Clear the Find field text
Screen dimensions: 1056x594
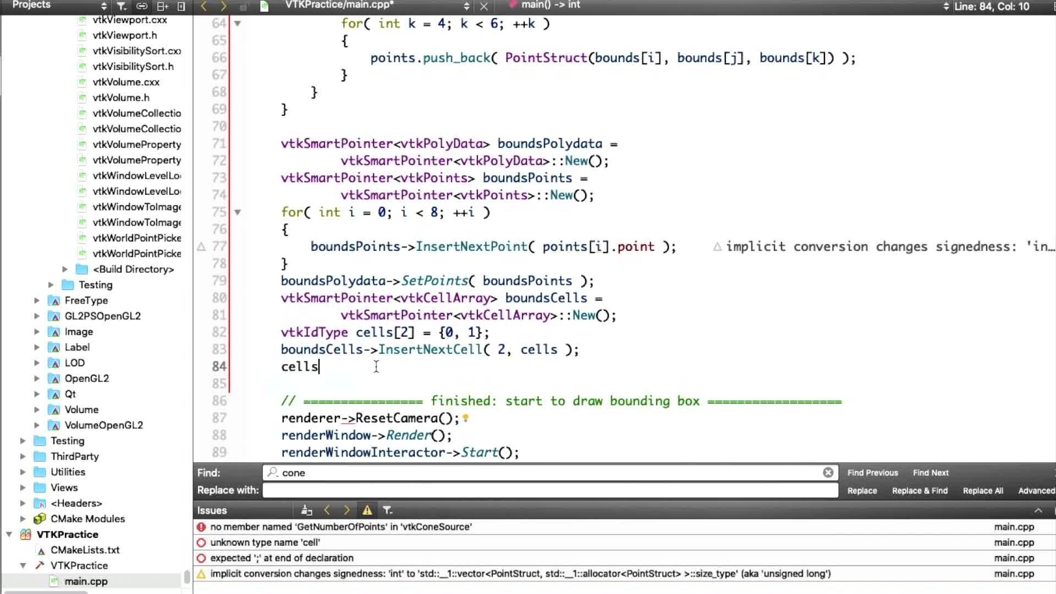click(x=828, y=472)
